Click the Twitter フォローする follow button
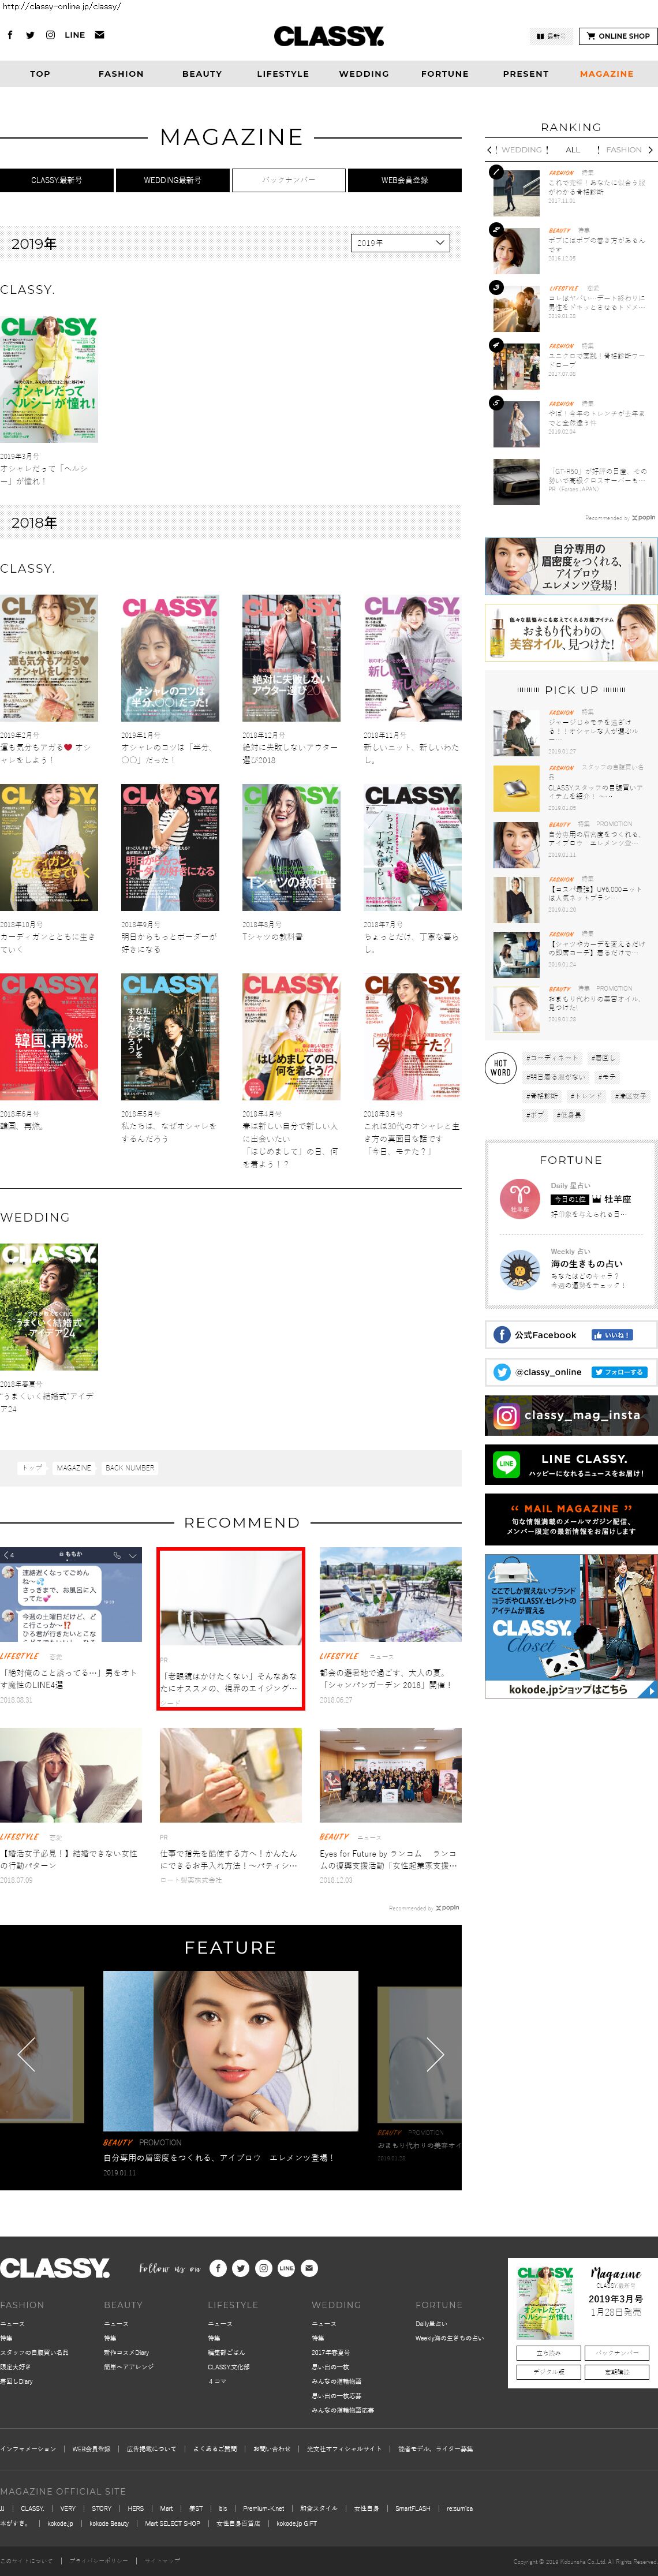The image size is (658, 2576). click(x=619, y=1372)
